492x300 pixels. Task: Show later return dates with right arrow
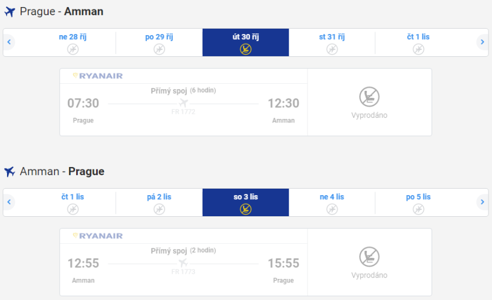pyautogui.click(x=482, y=202)
